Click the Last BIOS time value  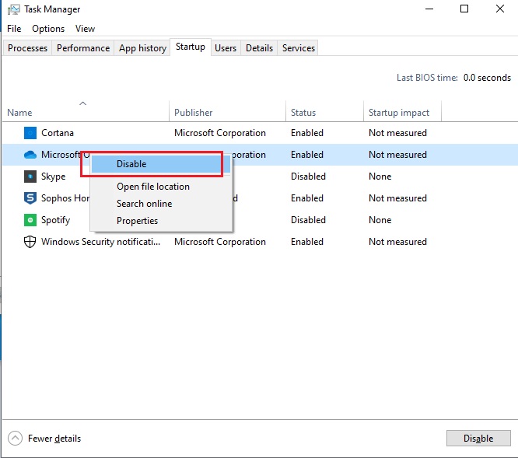point(487,78)
